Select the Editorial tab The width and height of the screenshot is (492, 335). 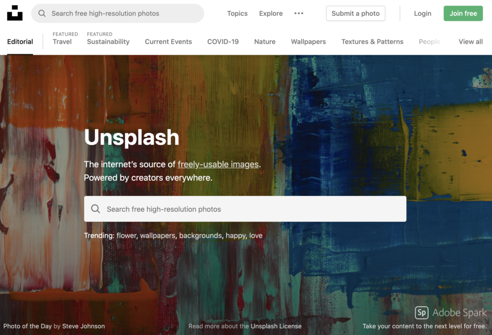pyautogui.click(x=20, y=42)
